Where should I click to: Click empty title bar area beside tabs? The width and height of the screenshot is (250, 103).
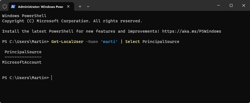click(152, 5)
